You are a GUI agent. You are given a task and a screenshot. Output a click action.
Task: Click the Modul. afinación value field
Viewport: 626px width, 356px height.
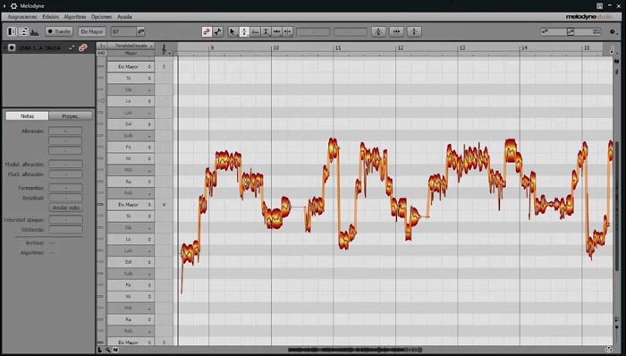click(x=66, y=164)
